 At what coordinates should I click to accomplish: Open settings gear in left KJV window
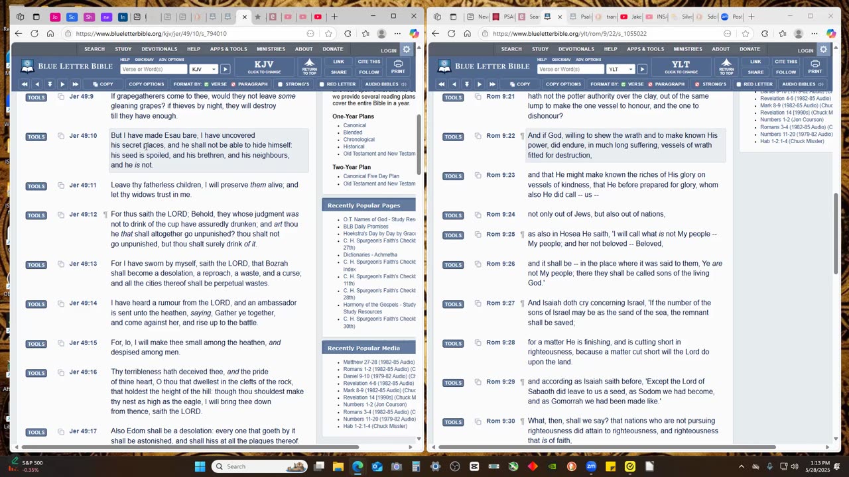pyautogui.click(x=407, y=50)
